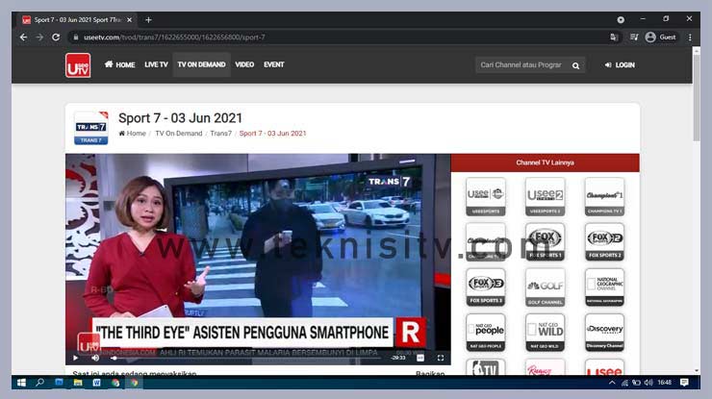Show hidden system tray icons

tap(612, 383)
